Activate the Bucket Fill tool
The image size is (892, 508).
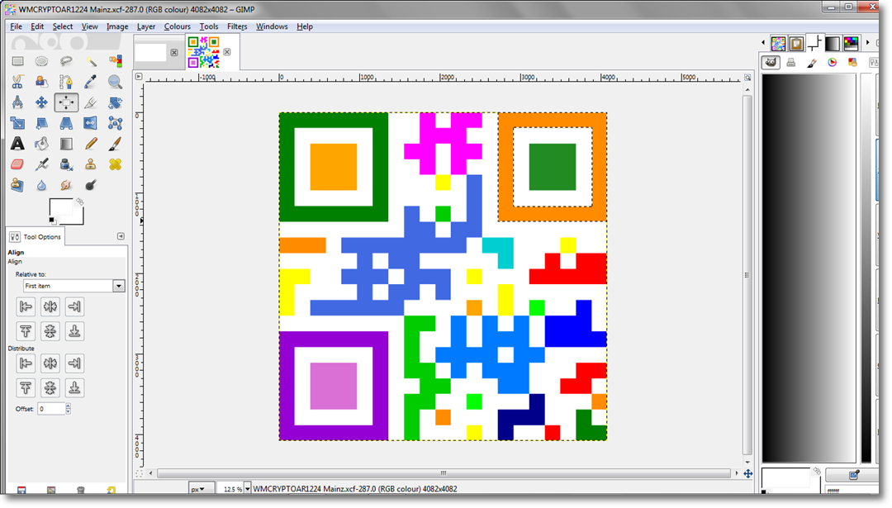(41, 144)
